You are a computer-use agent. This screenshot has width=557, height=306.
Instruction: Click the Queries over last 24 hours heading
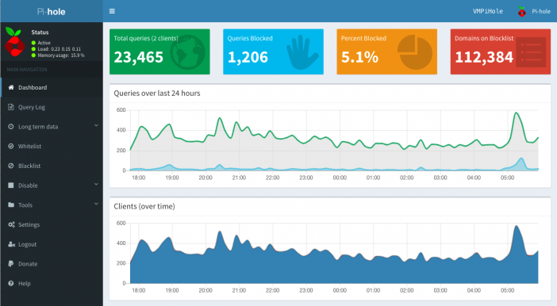pos(157,94)
